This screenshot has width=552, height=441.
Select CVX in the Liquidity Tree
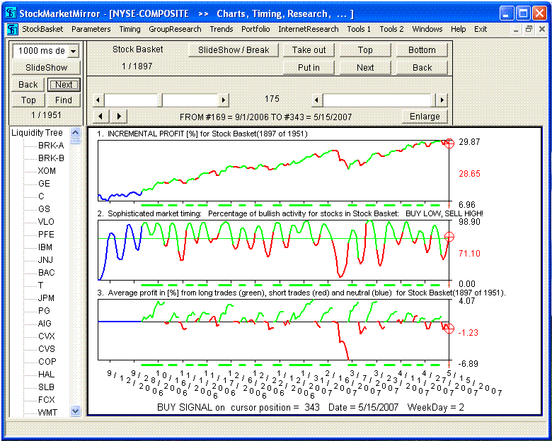(47, 336)
